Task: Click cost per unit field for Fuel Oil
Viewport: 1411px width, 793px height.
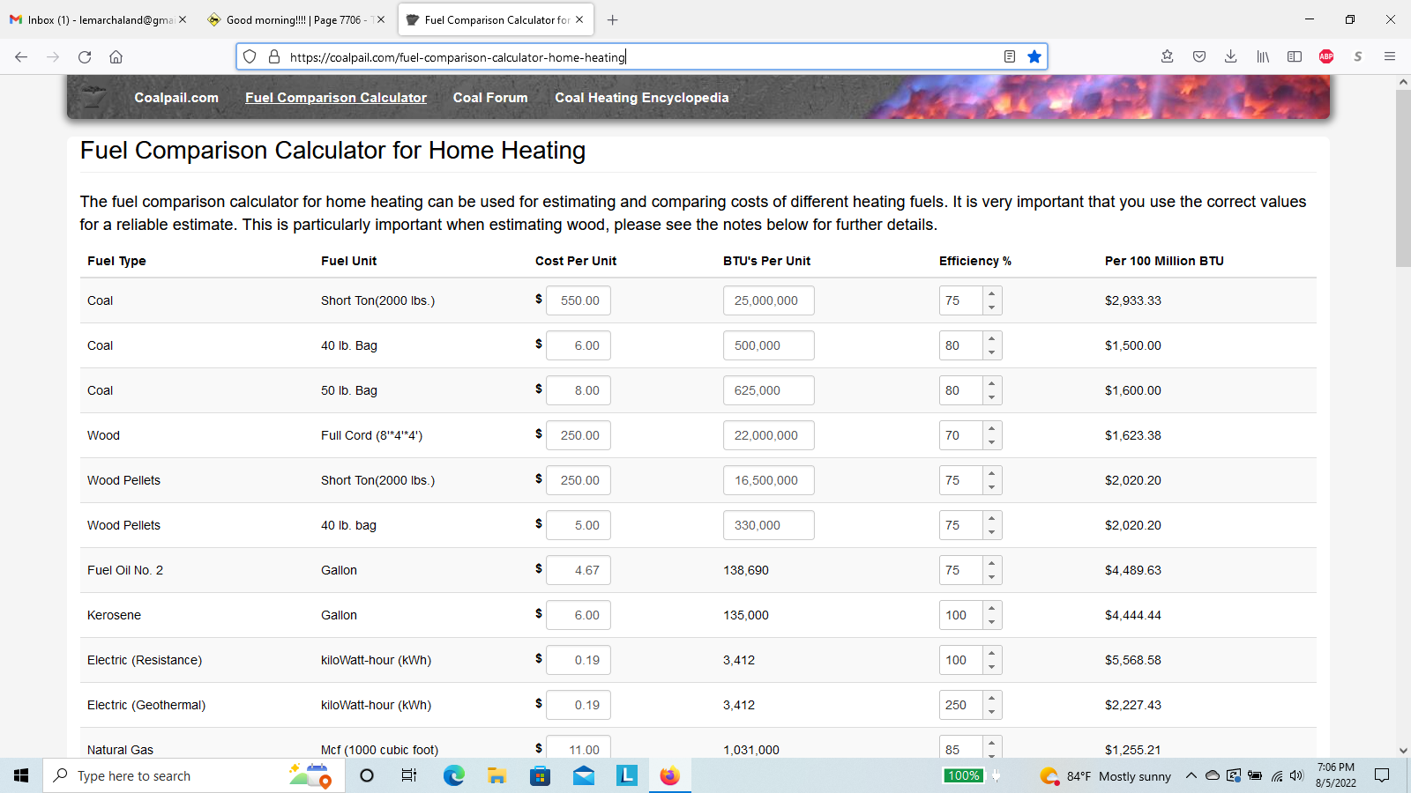Action: (x=579, y=570)
